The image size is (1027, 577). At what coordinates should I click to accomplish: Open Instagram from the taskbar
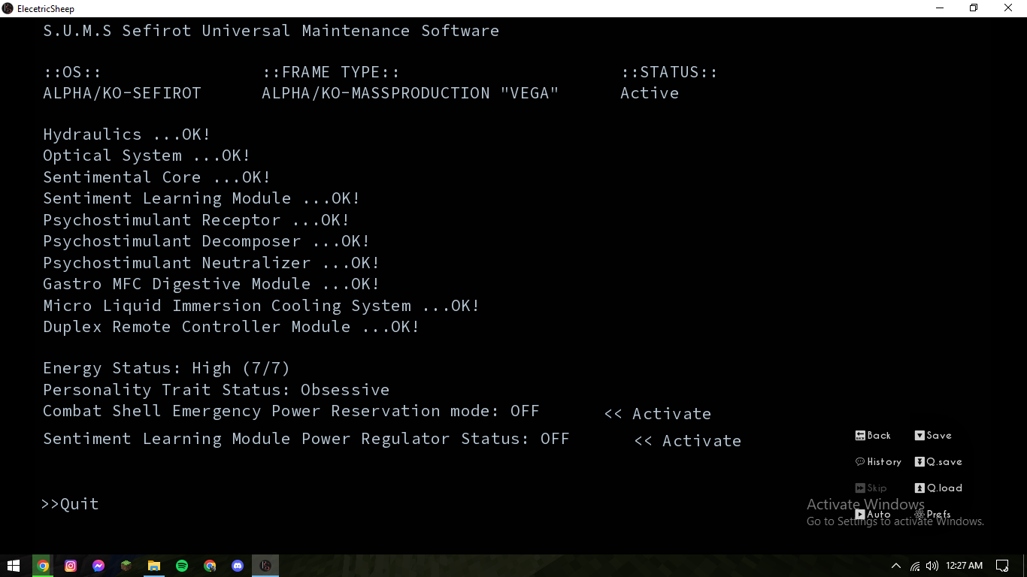(x=71, y=566)
